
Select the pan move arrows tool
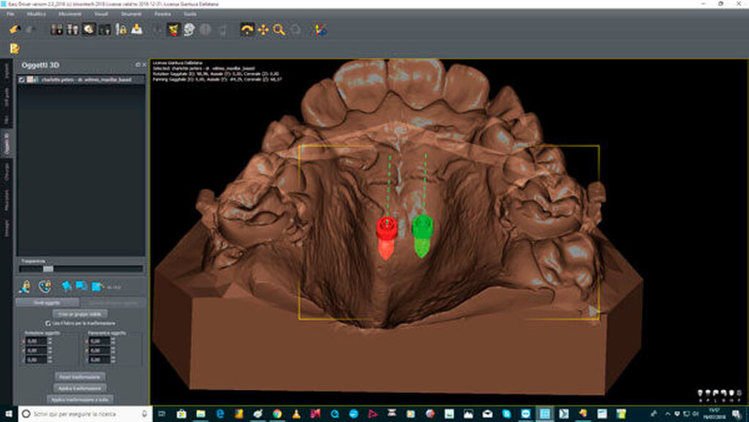pyautogui.click(x=263, y=30)
